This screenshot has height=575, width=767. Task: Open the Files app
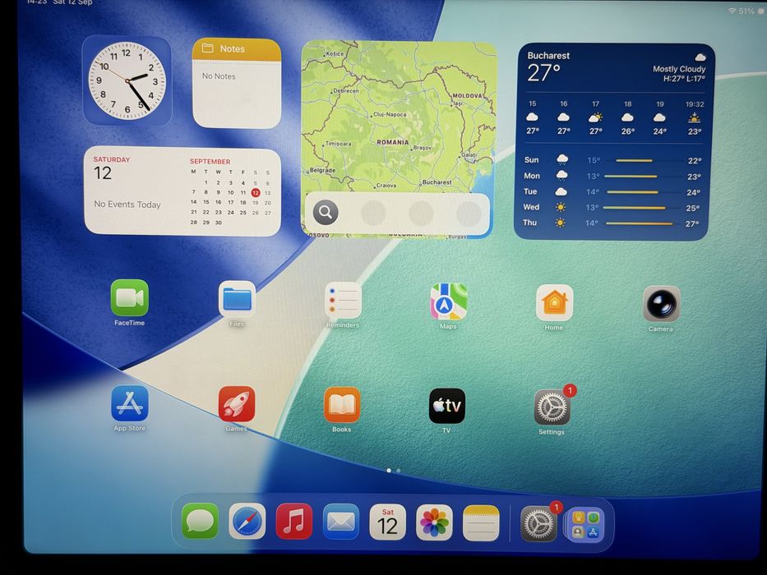click(237, 299)
